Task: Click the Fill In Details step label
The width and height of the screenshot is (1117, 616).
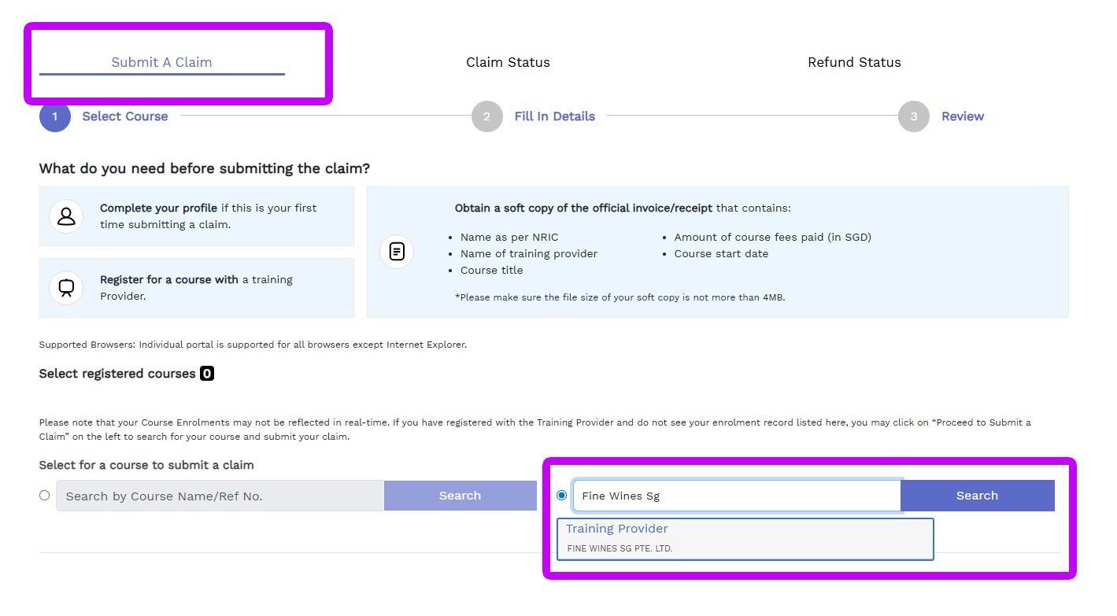Action: coord(554,116)
